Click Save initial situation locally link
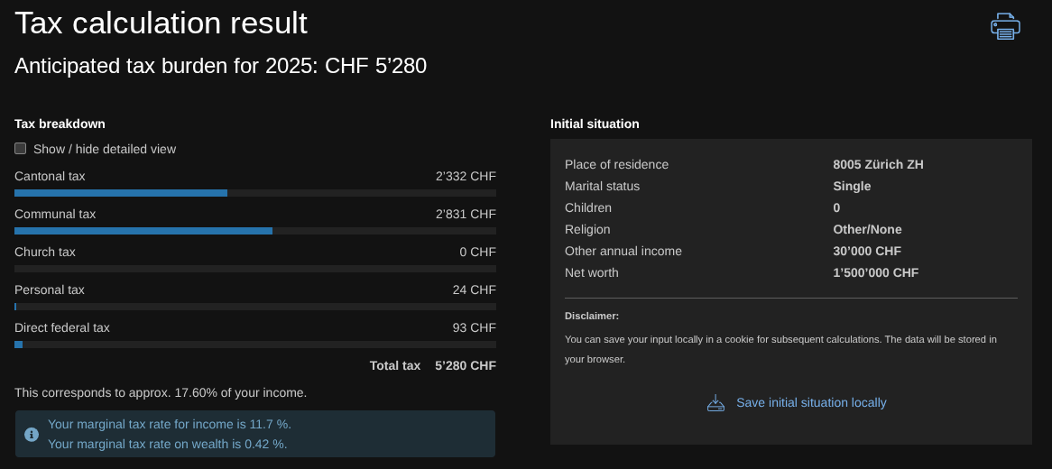This screenshot has height=469, width=1052. [x=811, y=403]
